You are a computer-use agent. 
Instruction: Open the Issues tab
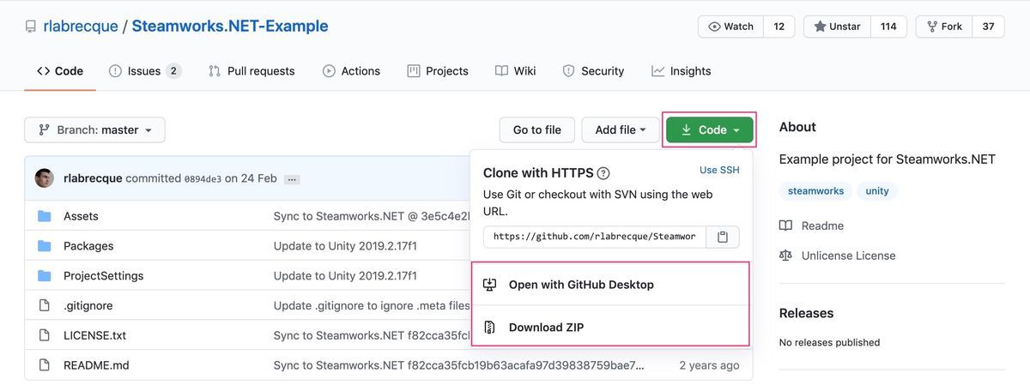pyautogui.click(x=145, y=71)
